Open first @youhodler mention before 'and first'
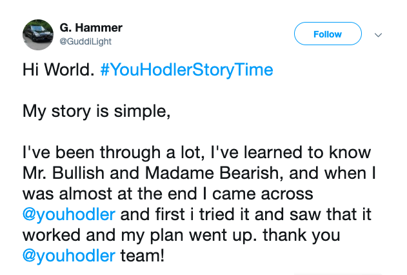This screenshot has height=275, width=407. coord(69,215)
